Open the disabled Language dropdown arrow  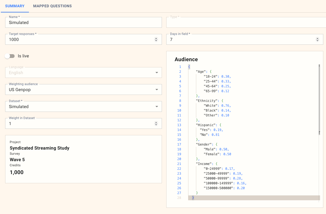(157, 73)
